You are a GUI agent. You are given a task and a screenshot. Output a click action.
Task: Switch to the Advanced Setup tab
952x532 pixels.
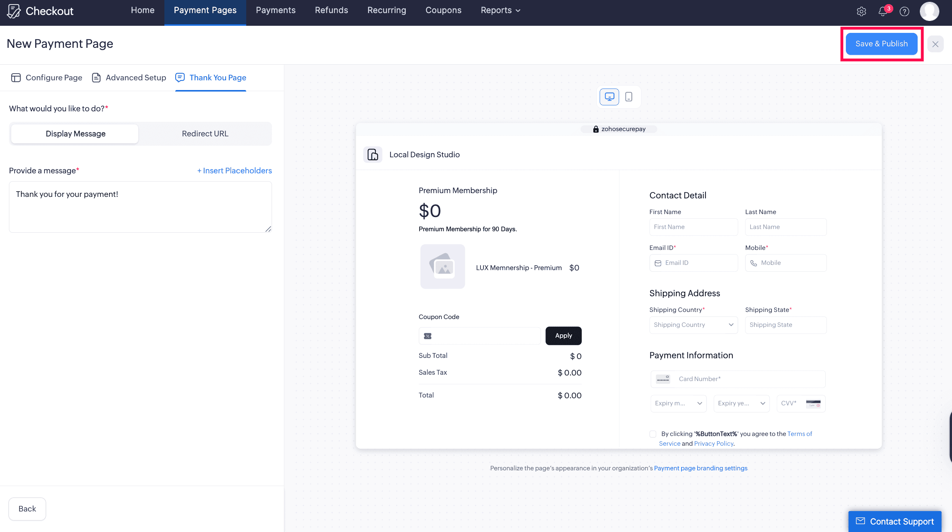point(128,77)
